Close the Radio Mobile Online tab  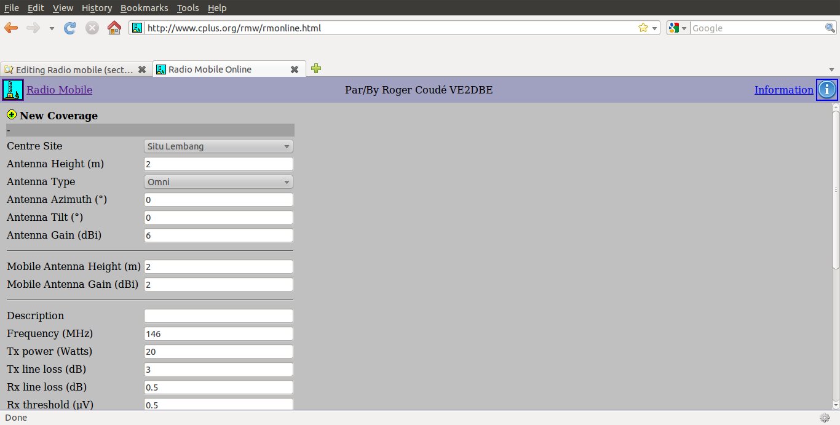click(294, 70)
